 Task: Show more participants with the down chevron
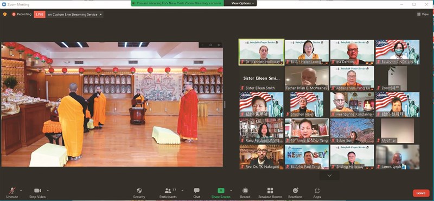(x=329, y=175)
